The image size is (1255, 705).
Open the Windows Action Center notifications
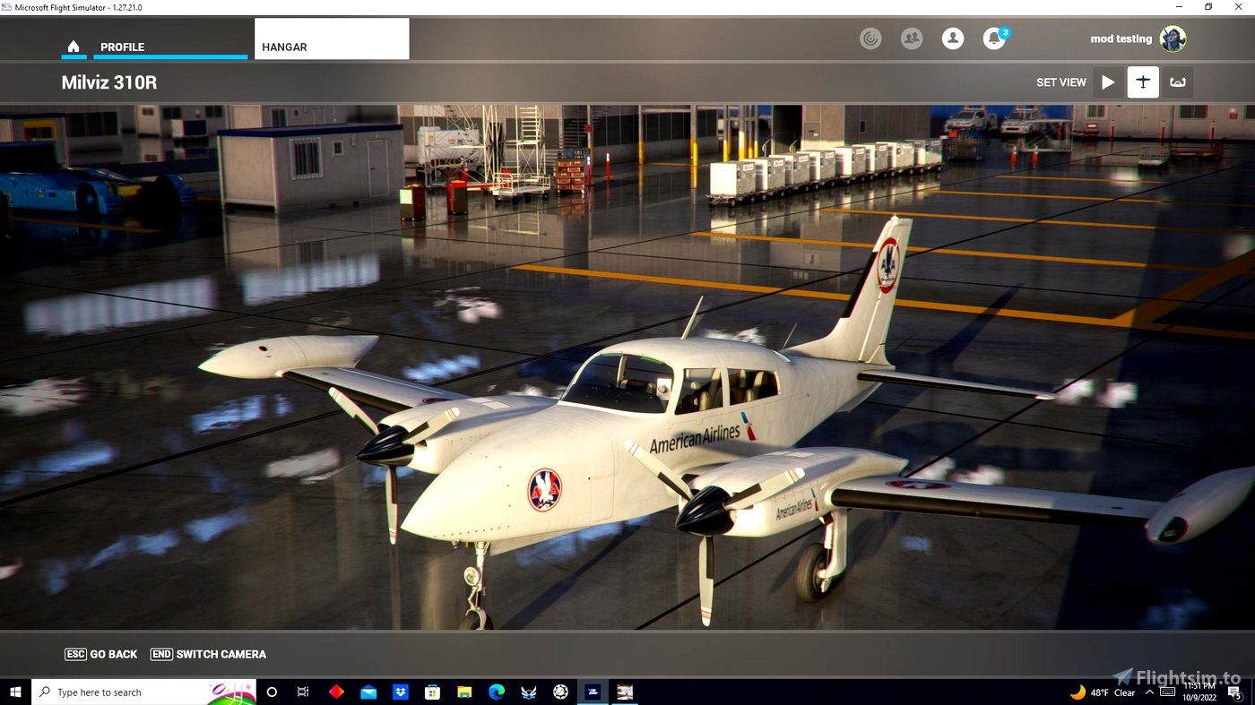click(1234, 692)
